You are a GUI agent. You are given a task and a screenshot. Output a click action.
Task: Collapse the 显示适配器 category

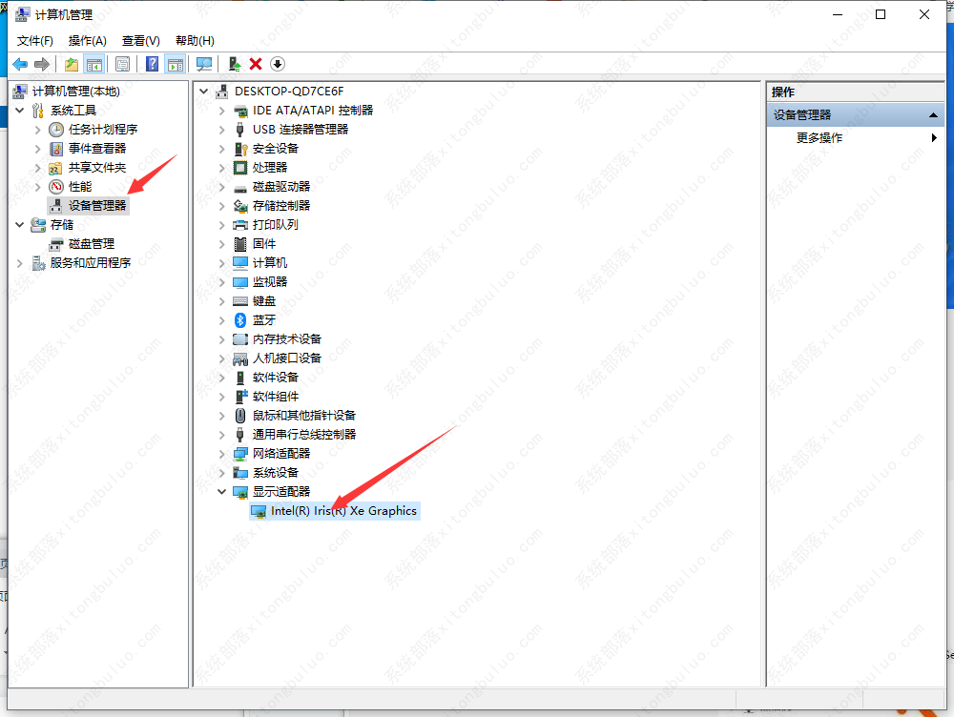click(222, 492)
